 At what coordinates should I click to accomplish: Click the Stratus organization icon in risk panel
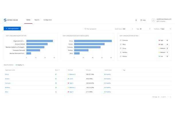pyautogui.click(x=121, y=56)
